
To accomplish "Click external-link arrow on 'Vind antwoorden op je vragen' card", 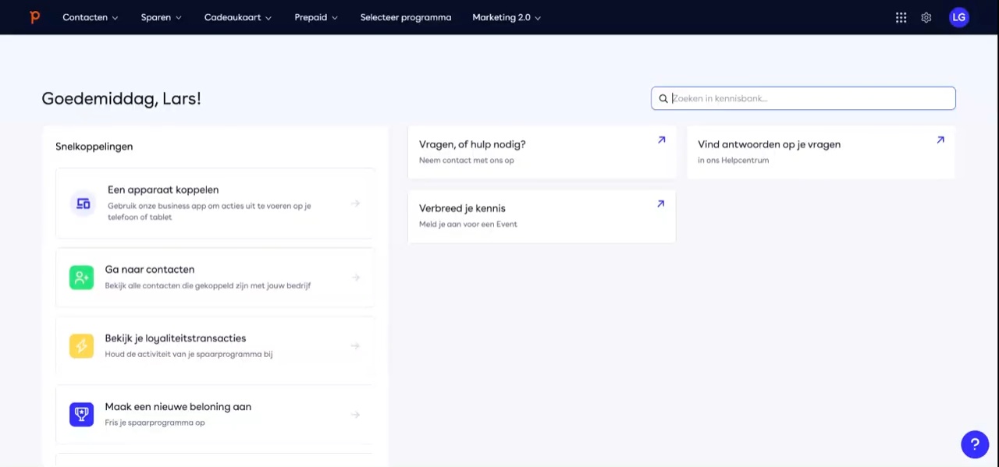I will 940,140.
